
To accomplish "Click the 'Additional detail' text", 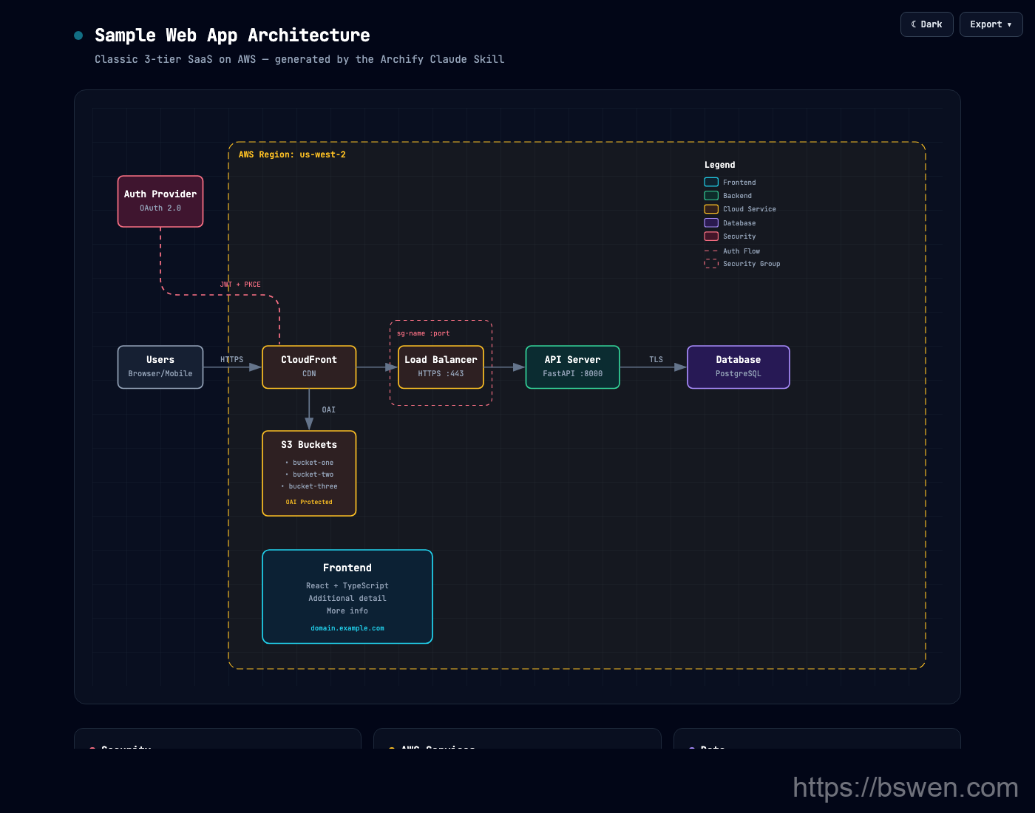I will [347, 598].
